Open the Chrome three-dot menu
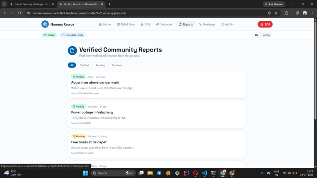 click(x=312, y=13)
